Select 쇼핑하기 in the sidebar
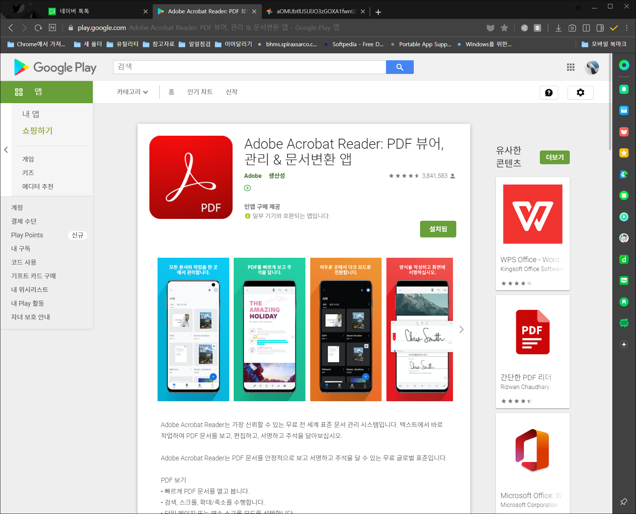The width and height of the screenshot is (636, 514). pos(37,131)
